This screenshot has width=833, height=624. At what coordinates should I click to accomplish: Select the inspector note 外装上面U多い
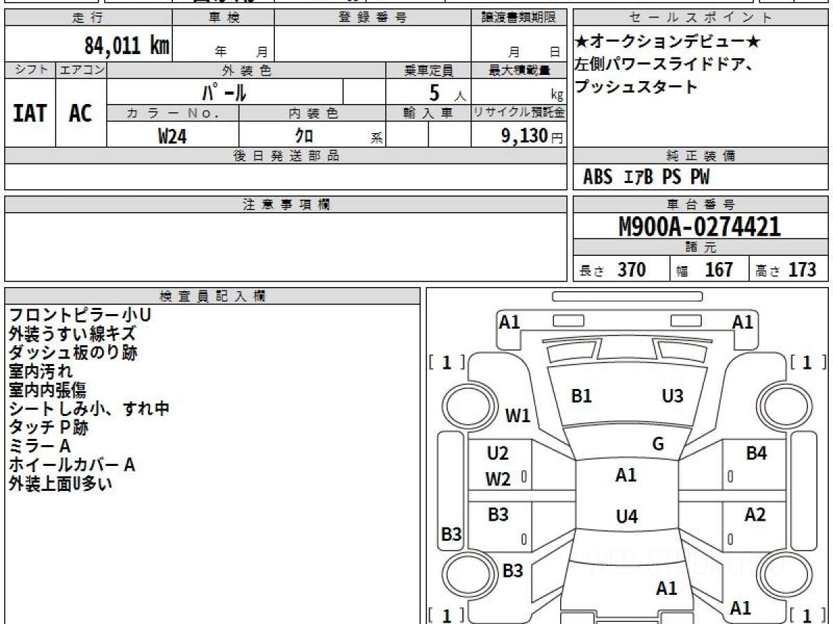coord(60,484)
